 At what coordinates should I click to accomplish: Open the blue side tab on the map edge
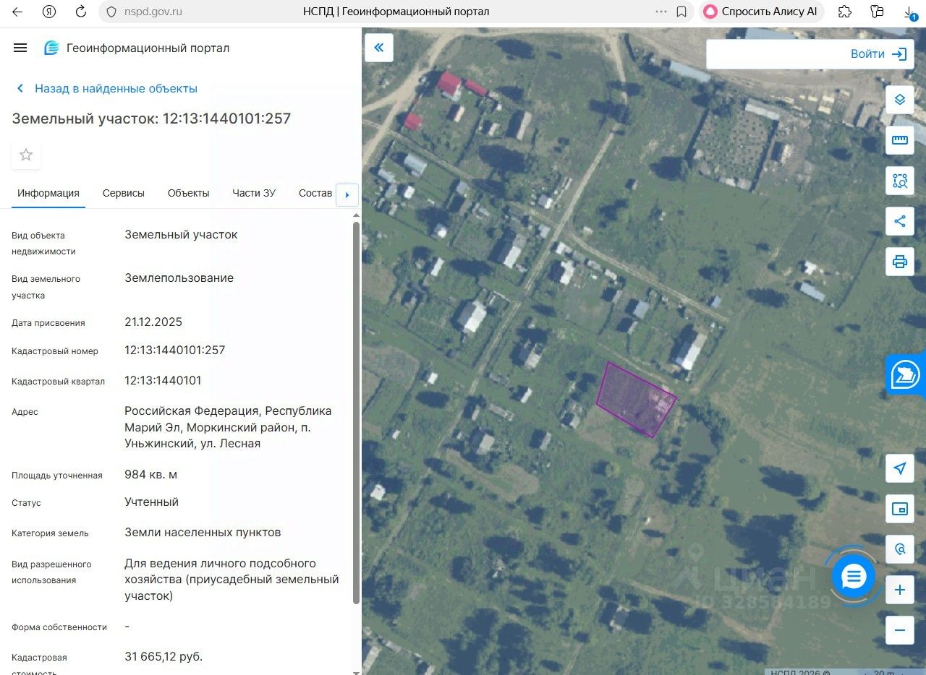906,375
